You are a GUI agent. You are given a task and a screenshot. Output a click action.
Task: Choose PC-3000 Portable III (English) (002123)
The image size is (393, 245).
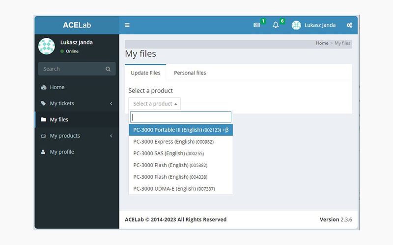click(x=181, y=130)
